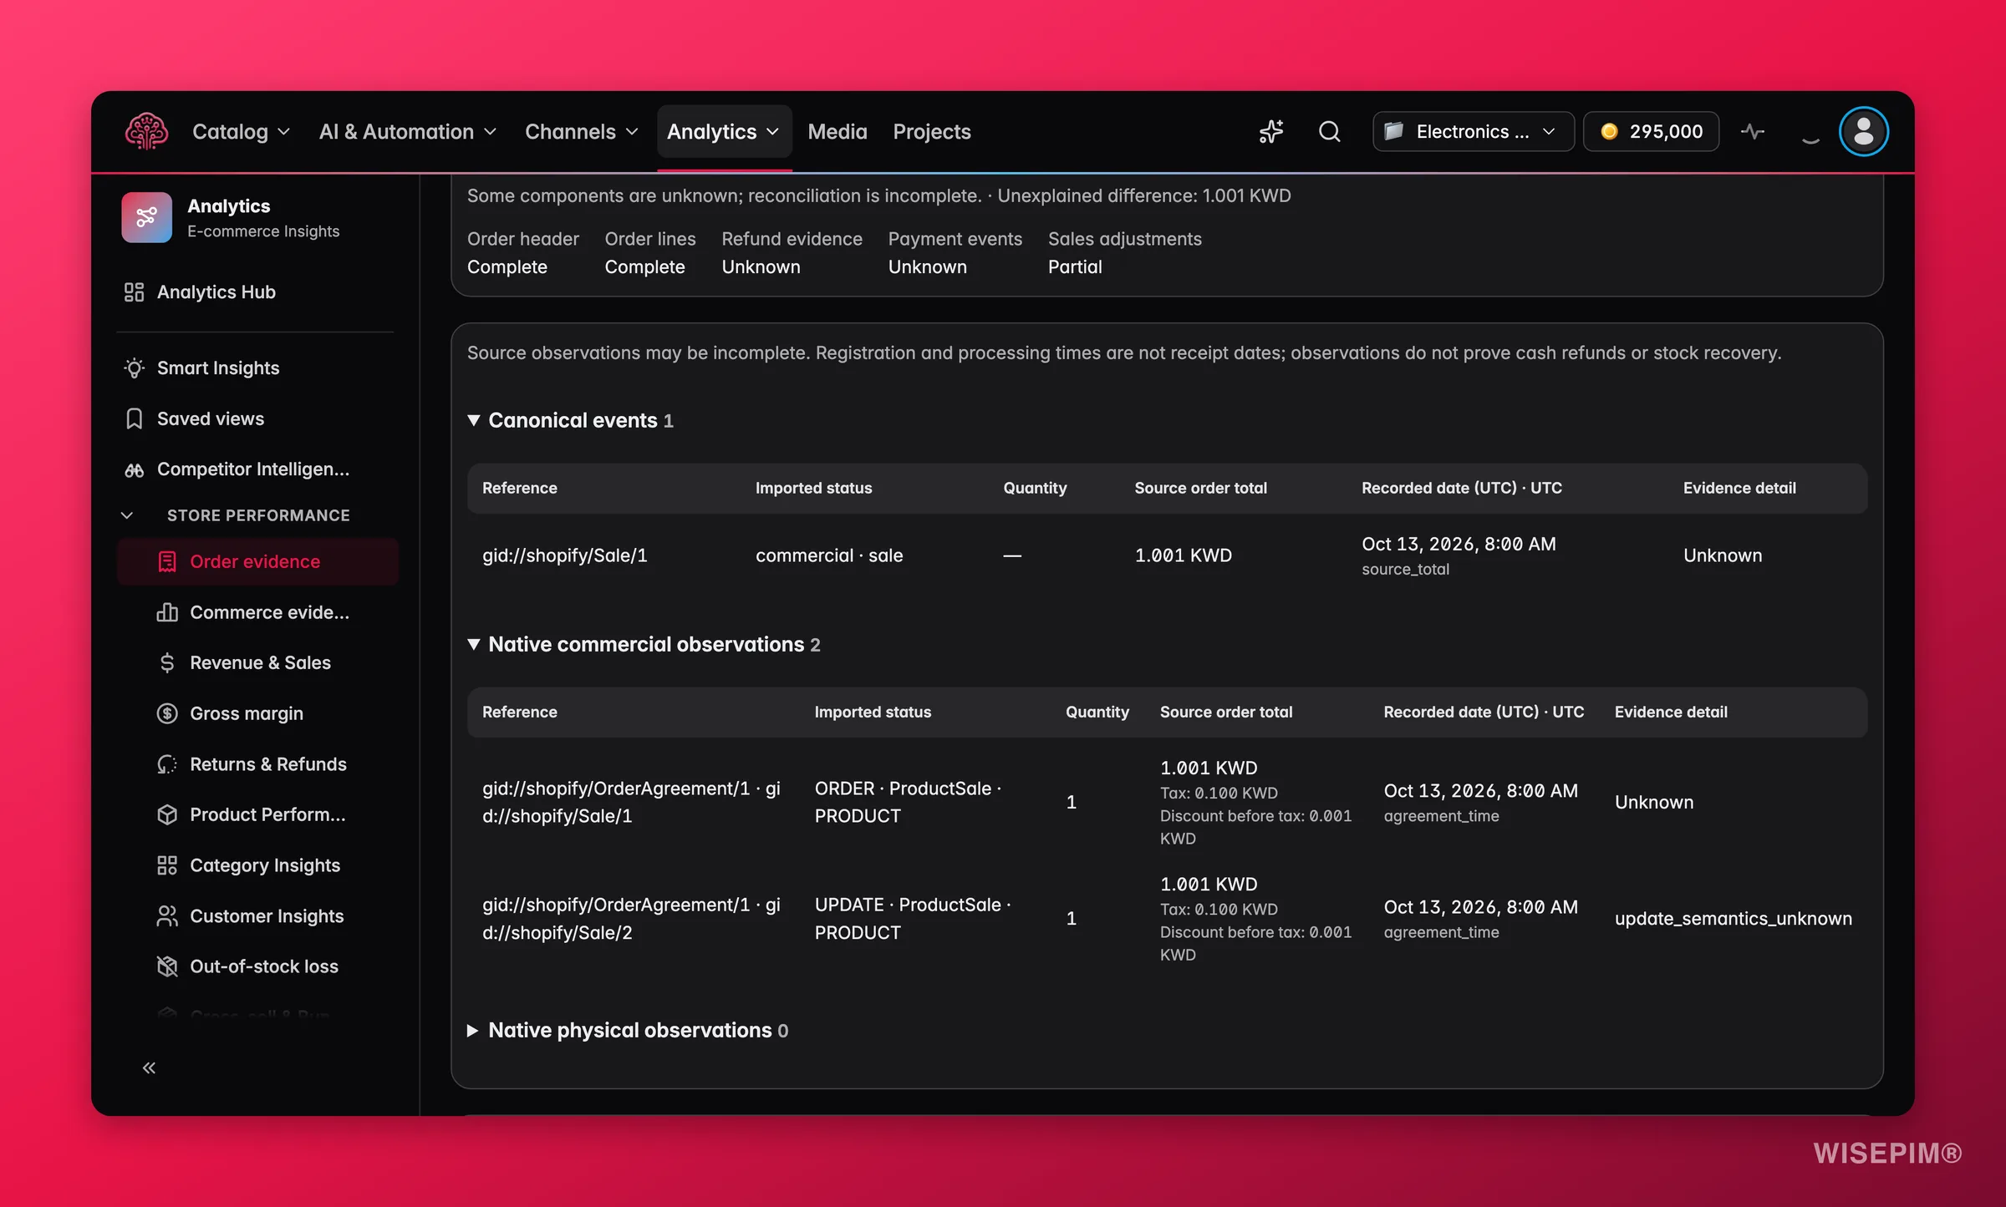The width and height of the screenshot is (2006, 1207).
Task: Collapse the sidebar with double chevron
Action: pos(149,1068)
